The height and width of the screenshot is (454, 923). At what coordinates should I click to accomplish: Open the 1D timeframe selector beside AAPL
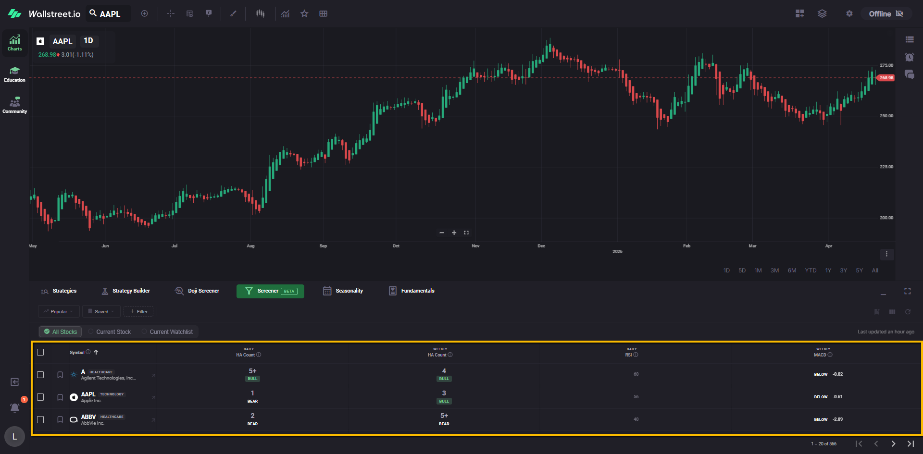(88, 41)
